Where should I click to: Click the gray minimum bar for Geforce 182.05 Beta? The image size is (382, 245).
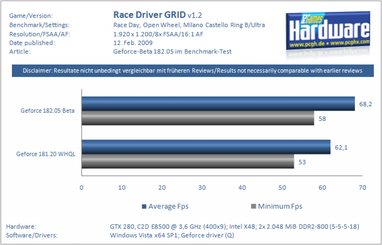[198, 118]
